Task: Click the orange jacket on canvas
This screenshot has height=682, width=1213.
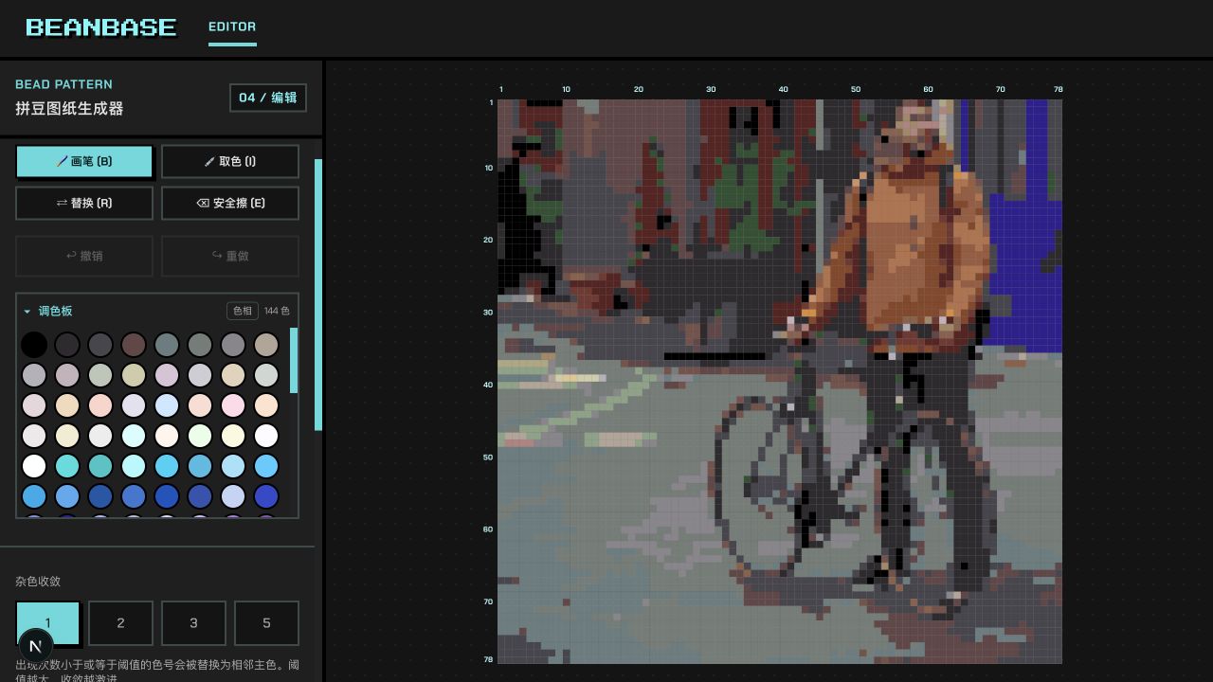Action: pyautogui.click(x=914, y=246)
